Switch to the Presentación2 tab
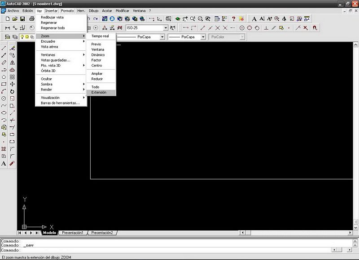The image size is (359, 260). click(x=102, y=233)
